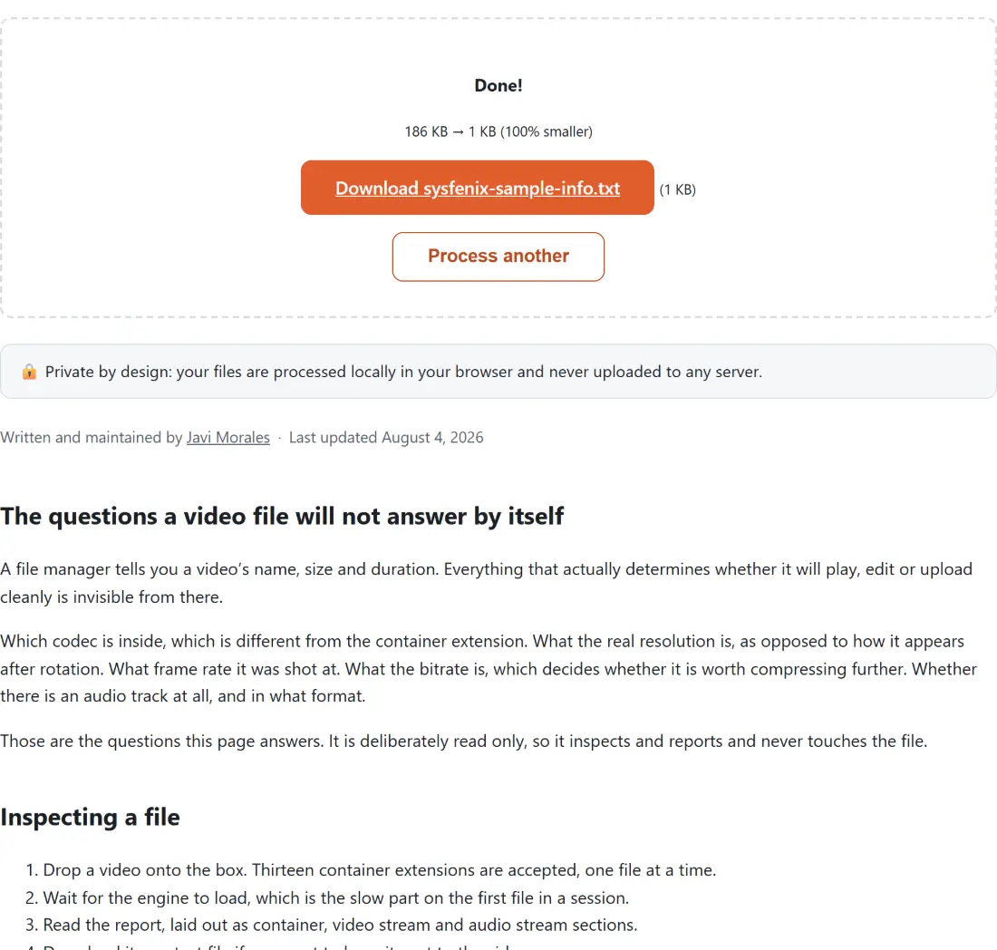
Task: Click the paragraph starting Which codec is inside
Action: [x=489, y=668]
